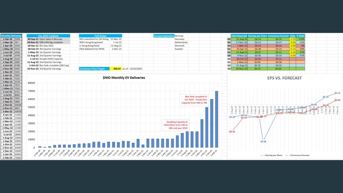Select NIO submitted for HK listing note
343x193 pixels.
[x=94, y=39]
